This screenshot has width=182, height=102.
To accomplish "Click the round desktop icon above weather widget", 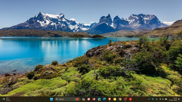I will click(x=5, y=86).
